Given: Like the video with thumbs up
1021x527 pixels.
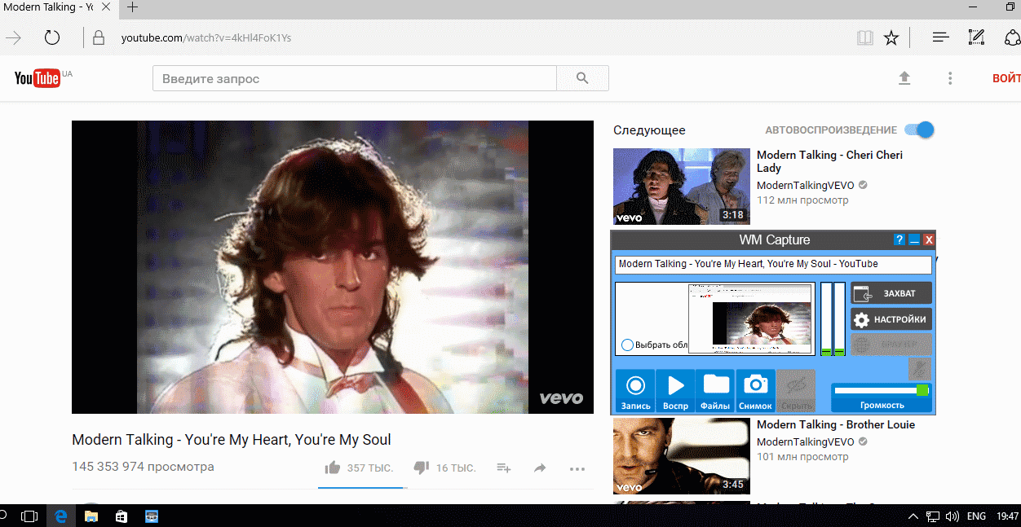Looking at the screenshot, I should pyautogui.click(x=333, y=468).
